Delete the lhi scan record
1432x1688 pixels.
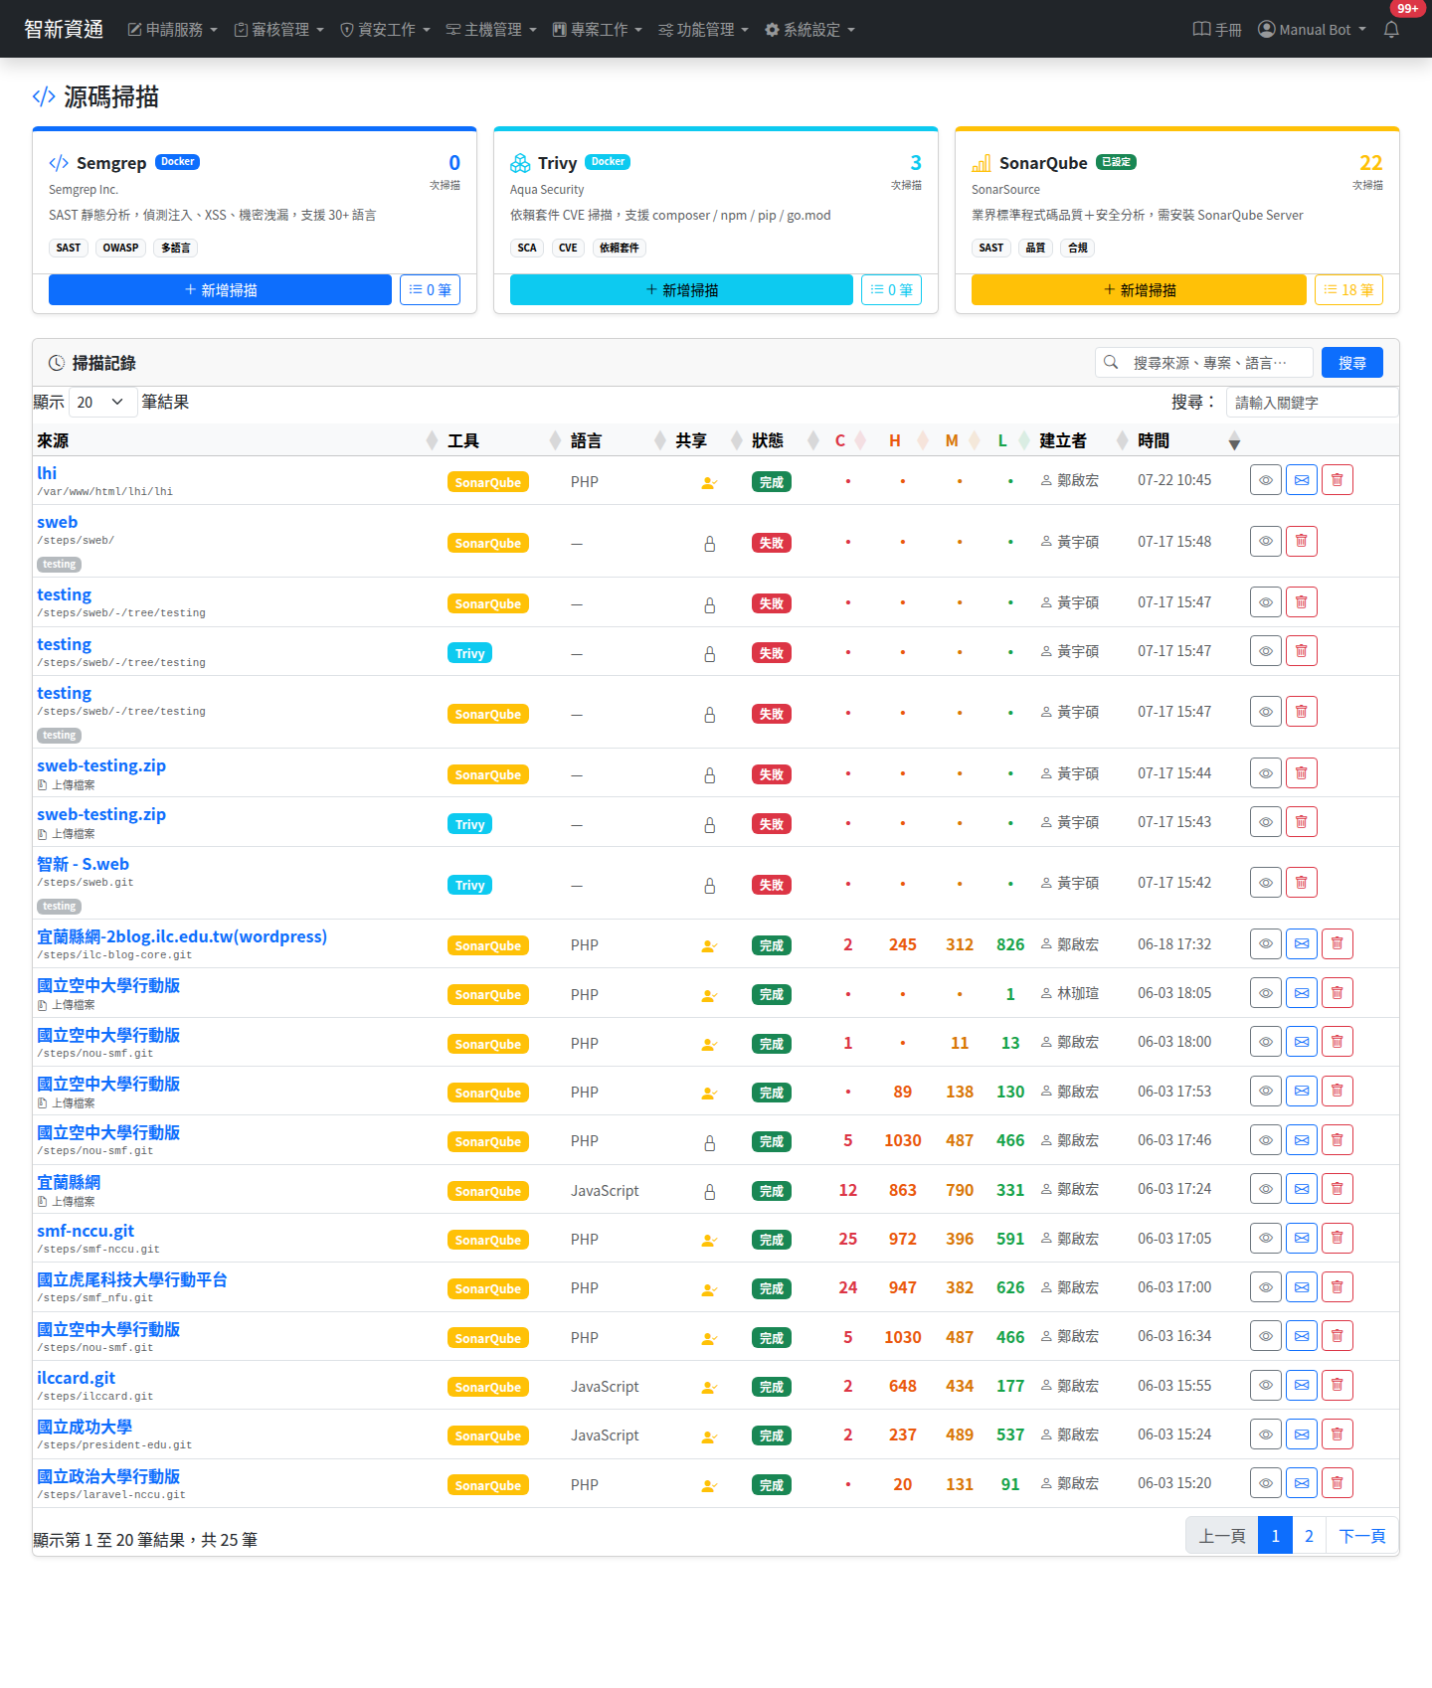1338,480
